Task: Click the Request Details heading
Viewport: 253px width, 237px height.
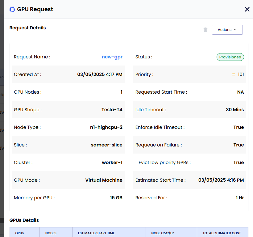Action: [x=27, y=28]
